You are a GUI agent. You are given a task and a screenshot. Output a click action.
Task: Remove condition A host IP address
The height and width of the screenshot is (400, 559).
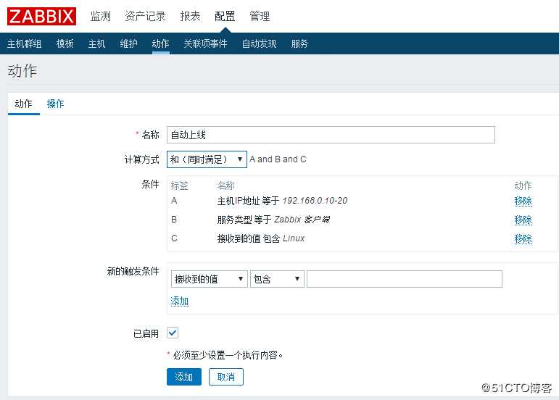(x=523, y=201)
